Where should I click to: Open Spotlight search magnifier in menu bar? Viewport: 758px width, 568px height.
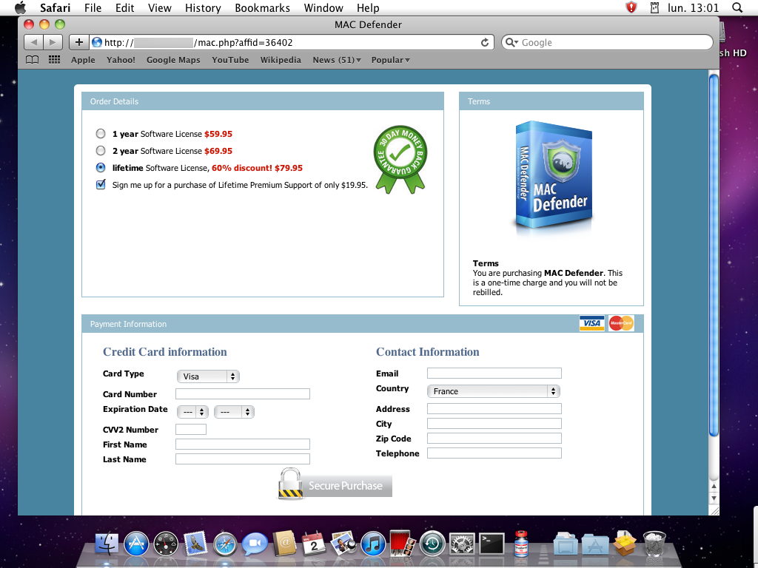(x=737, y=8)
